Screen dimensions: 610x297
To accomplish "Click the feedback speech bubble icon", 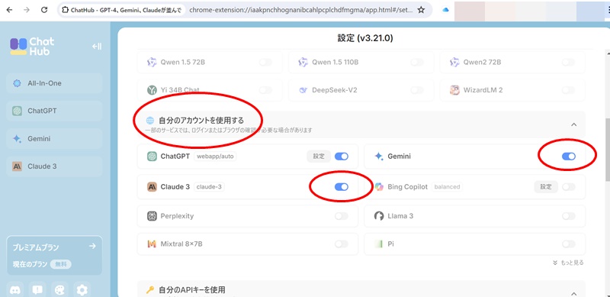I will pyautogui.click(x=37, y=289).
